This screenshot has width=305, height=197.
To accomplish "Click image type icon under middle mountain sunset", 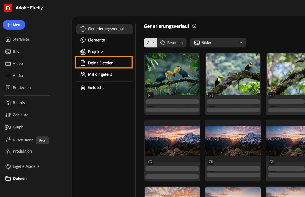I will (211, 162).
